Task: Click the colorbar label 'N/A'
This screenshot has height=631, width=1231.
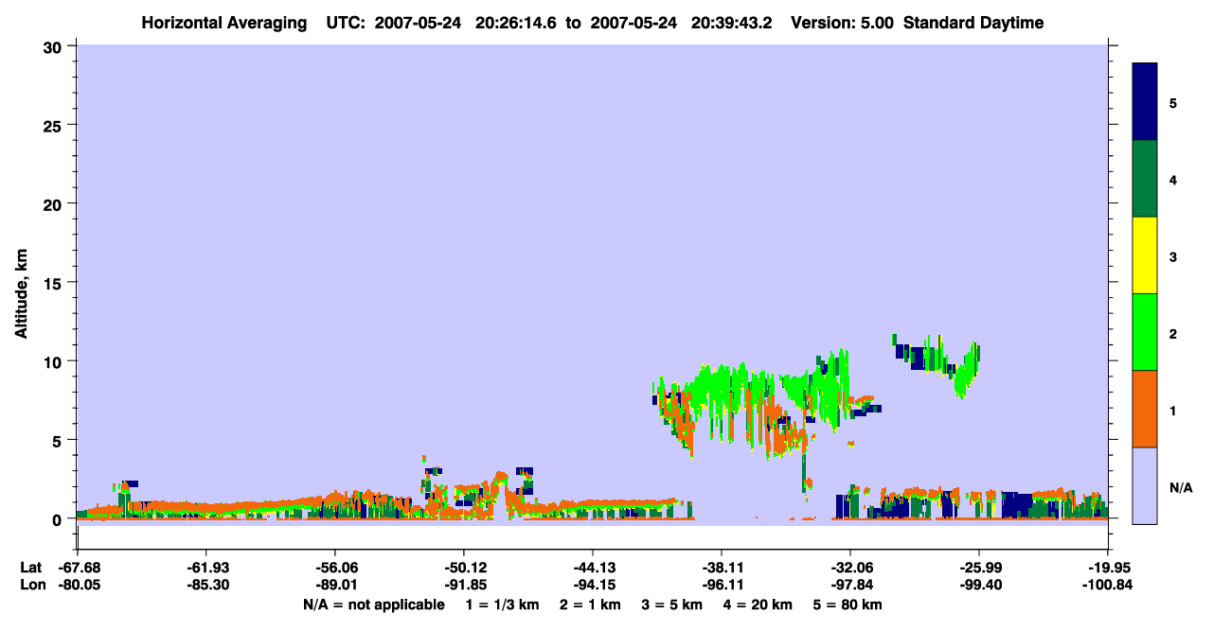Action: coord(1181,487)
